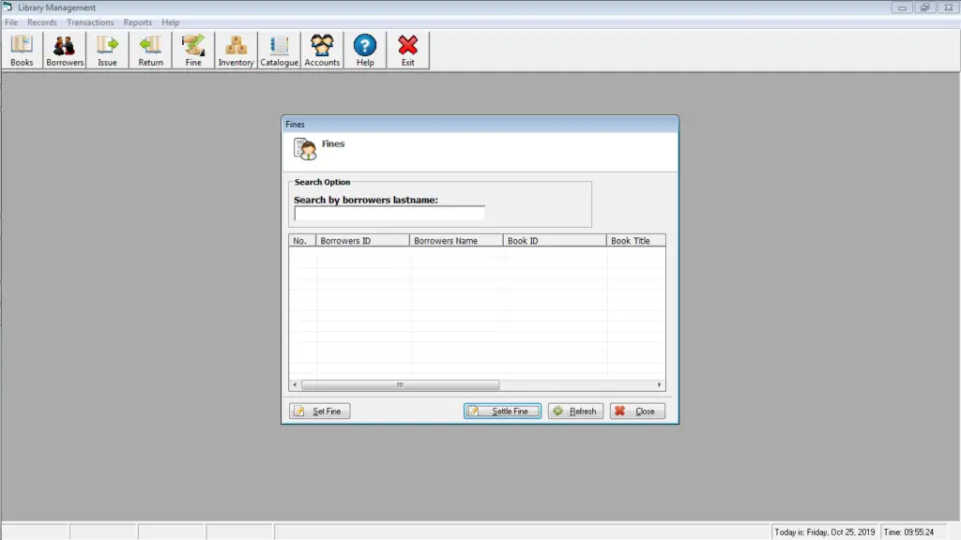Open the Reports menu
The image size is (961, 540).
point(137,22)
